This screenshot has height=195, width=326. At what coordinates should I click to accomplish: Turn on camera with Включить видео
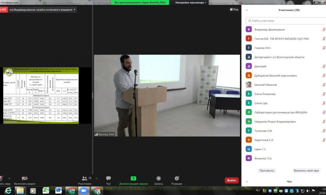point(24,180)
